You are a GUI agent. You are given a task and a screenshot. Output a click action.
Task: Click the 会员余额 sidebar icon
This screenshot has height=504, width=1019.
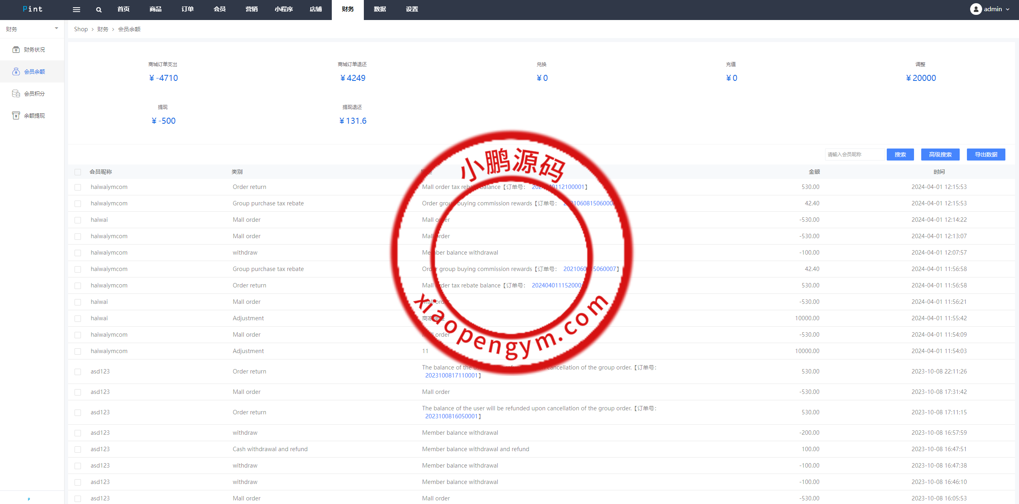click(16, 72)
